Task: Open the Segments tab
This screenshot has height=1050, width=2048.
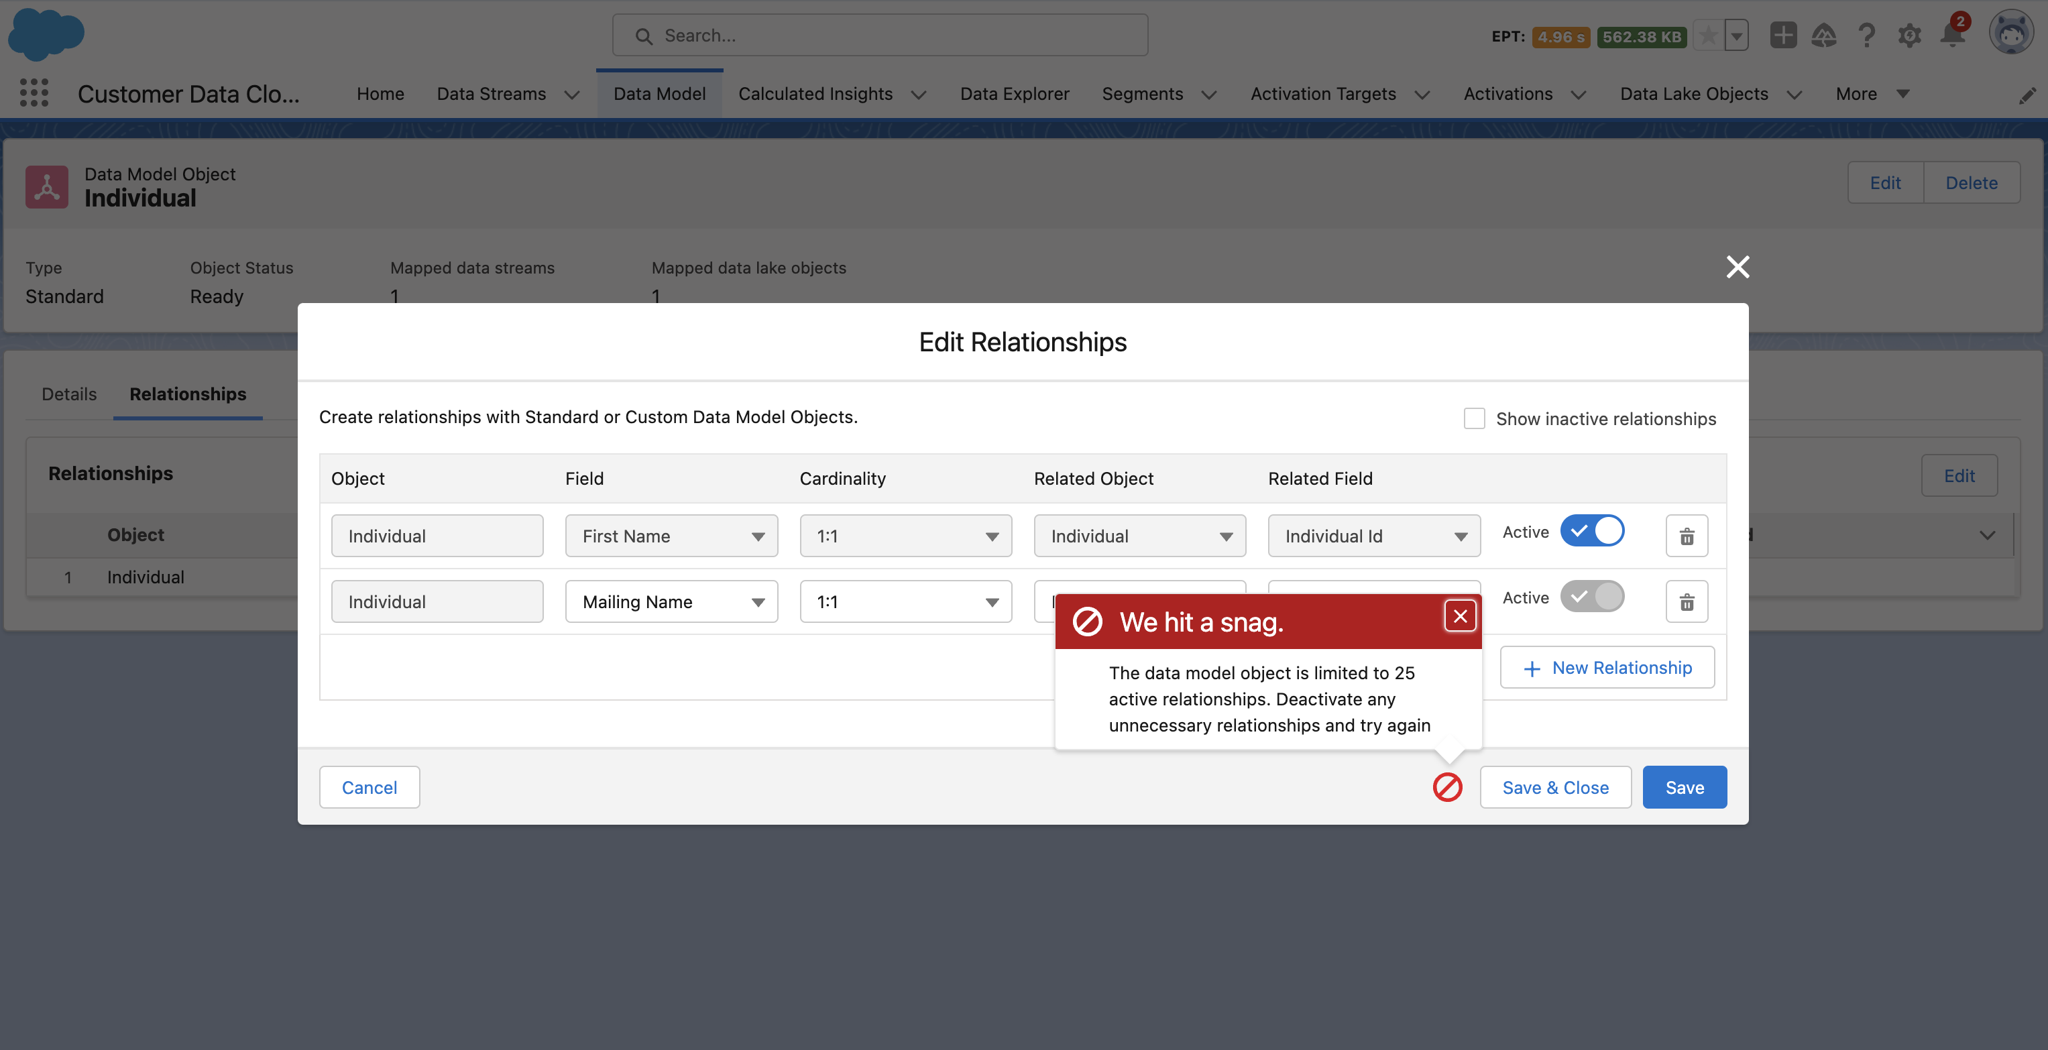Action: [x=1143, y=94]
